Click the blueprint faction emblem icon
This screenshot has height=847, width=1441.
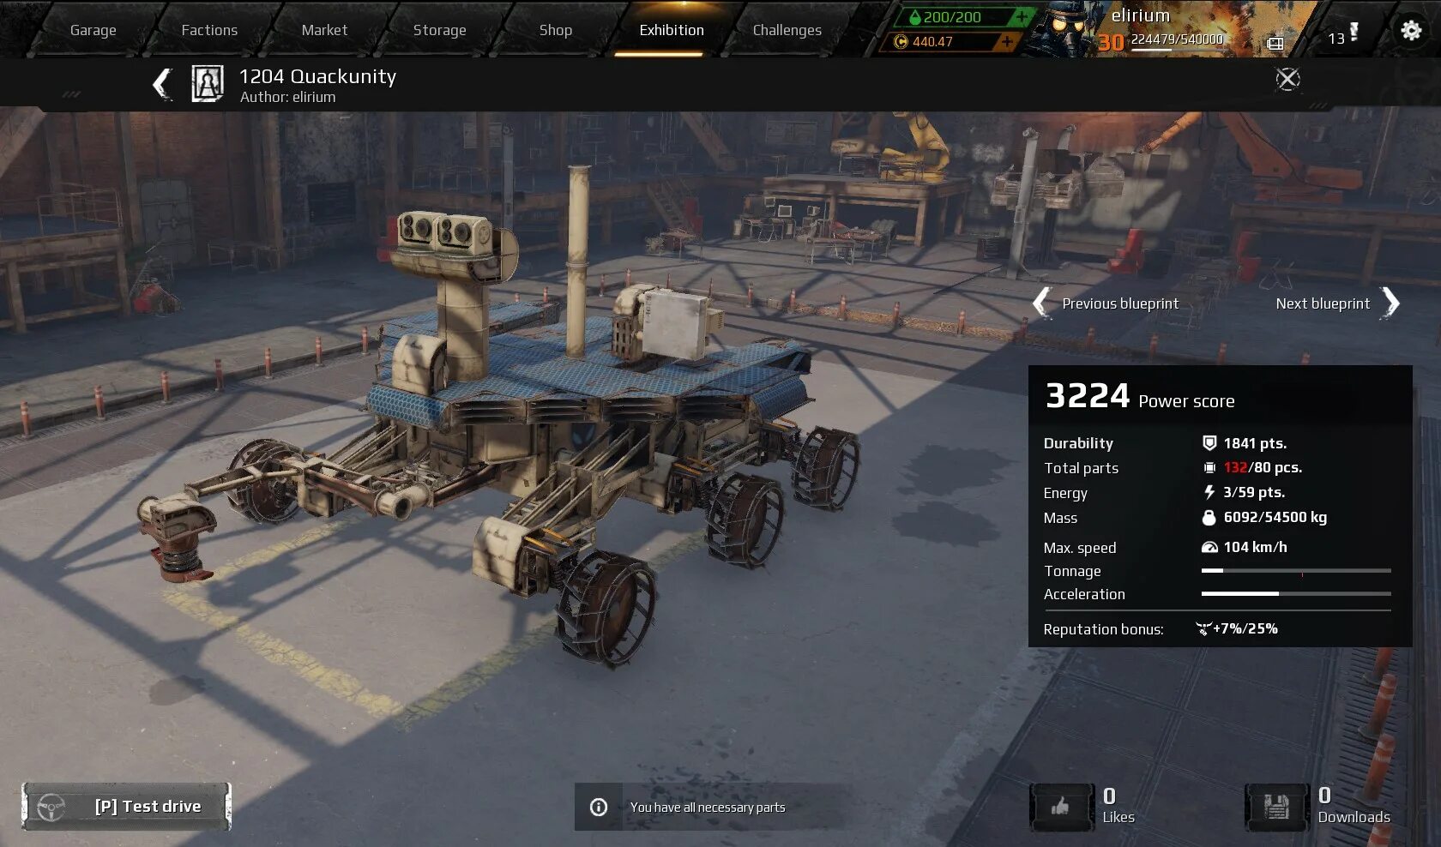click(x=208, y=84)
